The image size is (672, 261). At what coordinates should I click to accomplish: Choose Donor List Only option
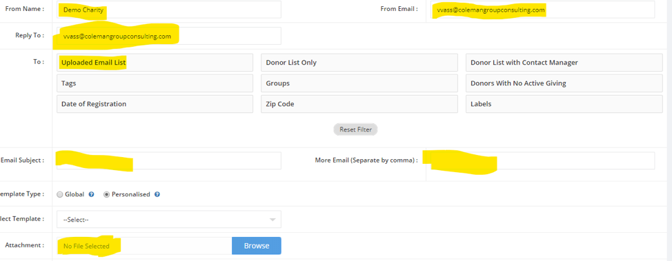point(359,63)
